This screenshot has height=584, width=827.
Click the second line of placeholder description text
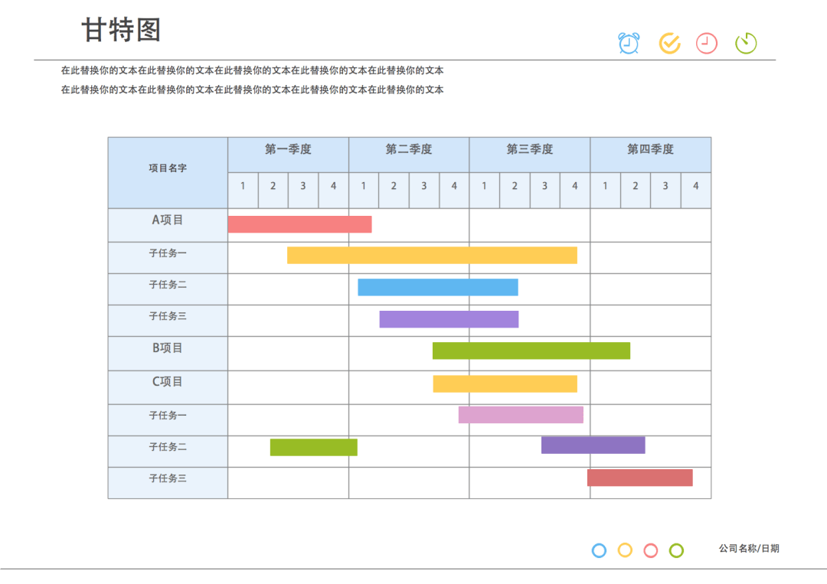tap(252, 90)
